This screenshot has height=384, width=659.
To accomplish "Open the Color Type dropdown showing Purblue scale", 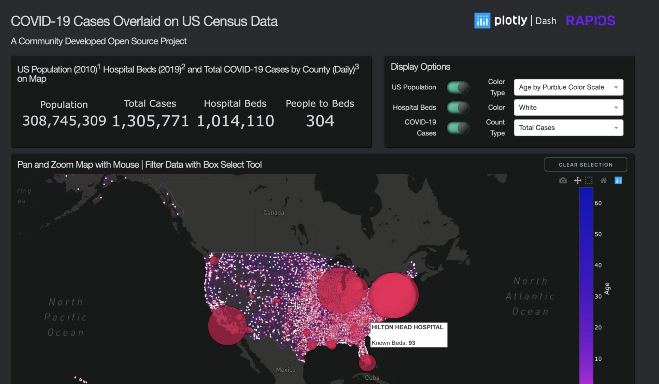I will click(x=568, y=87).
